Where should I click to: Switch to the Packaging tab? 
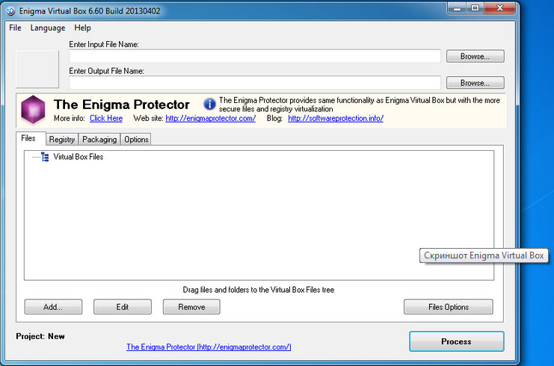pyautogui.click(x=99, y=140)
